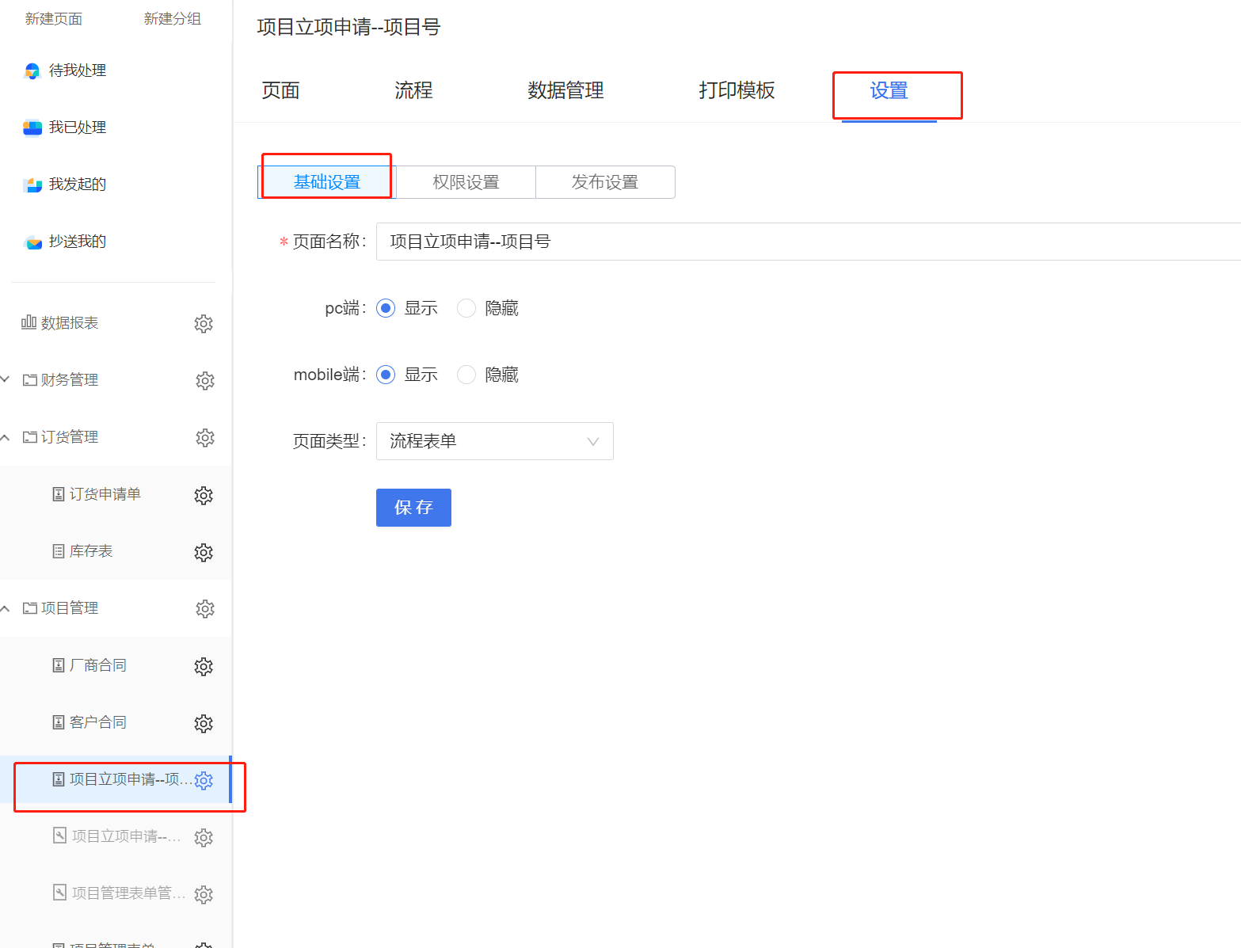1241x948 pixels.
Task: Open 订货申请单 in sidebar
Action: click(105, 494)
